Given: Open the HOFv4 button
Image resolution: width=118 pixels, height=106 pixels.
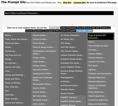Looking at the screenshot, I should (65, 31).
